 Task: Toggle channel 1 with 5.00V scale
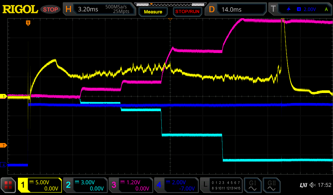(40, 185)
